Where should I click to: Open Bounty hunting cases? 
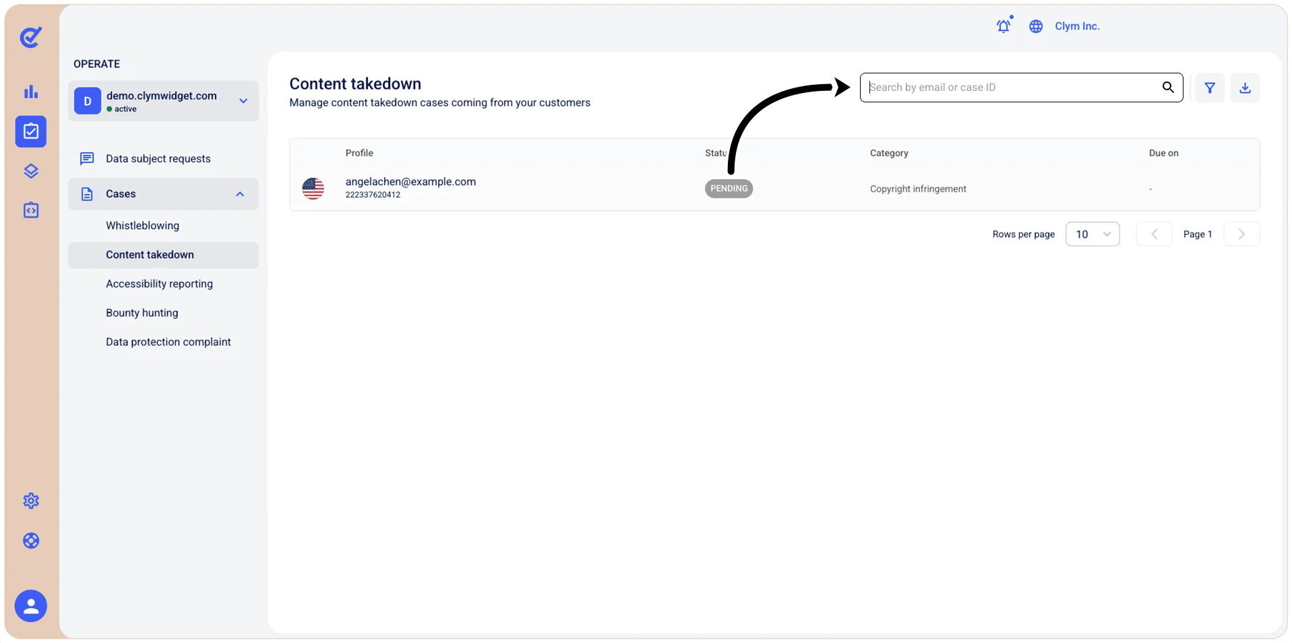tap(142, 313)
